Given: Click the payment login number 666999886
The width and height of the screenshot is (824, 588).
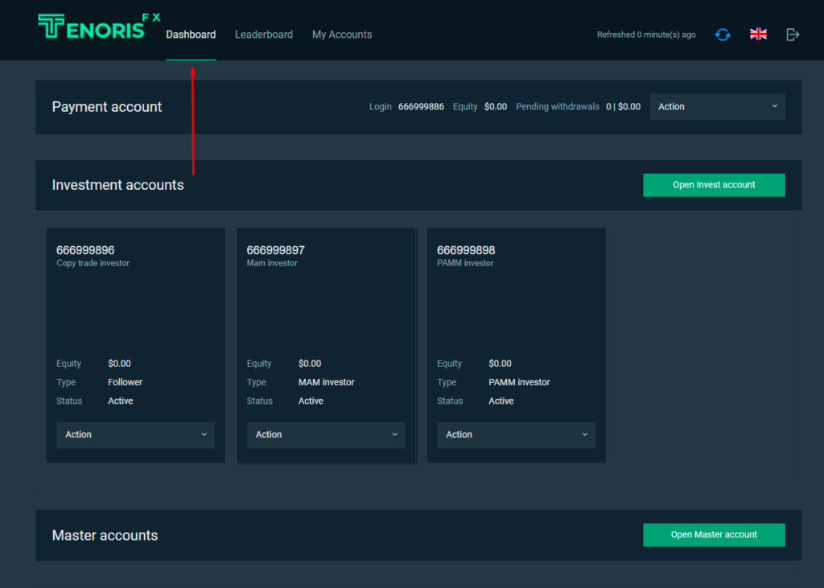Looking at the screenshot, I should (421, 107).
